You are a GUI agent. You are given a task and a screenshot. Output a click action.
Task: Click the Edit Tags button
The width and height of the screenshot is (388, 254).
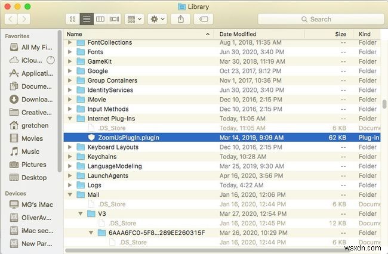click(x=204, y=19)
